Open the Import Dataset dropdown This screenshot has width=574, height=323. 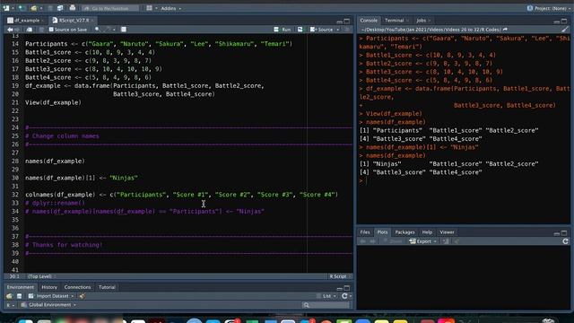click(51, 296)
